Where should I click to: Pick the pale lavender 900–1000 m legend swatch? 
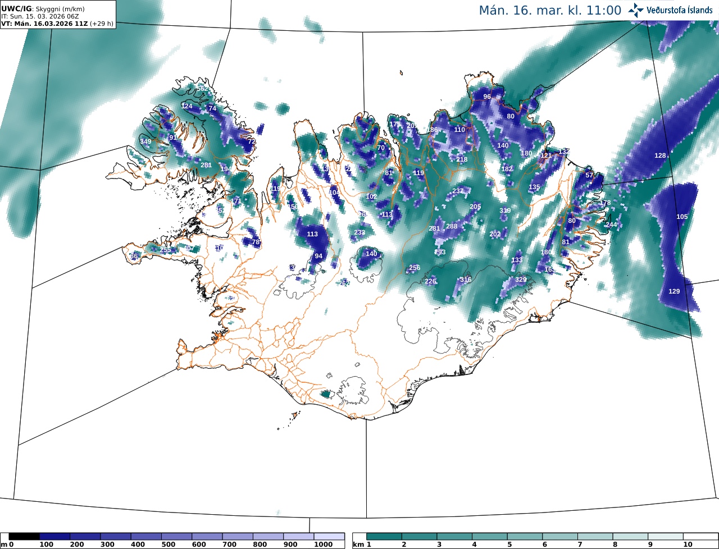(x=298, y=537)
